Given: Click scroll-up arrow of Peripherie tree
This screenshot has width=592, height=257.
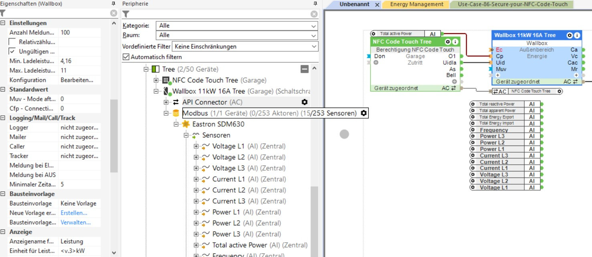Looking at the screenshot, I should [314, 69].
